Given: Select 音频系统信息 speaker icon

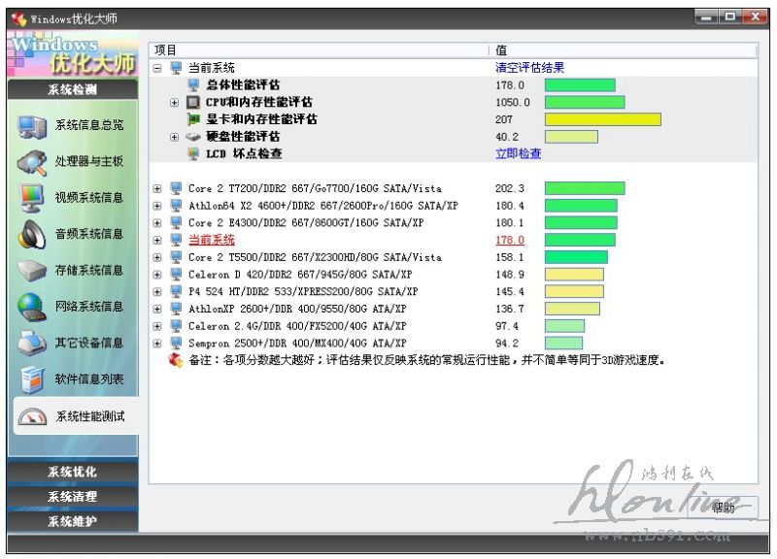Looking at the screenshot, I should tap(32, 234).
